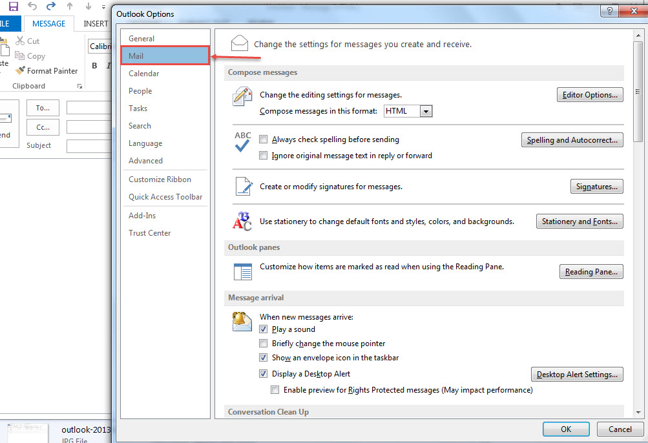648x443 pixels.
Task: Enable Briefly change the mouse pointer
Action: click(263, 343)
